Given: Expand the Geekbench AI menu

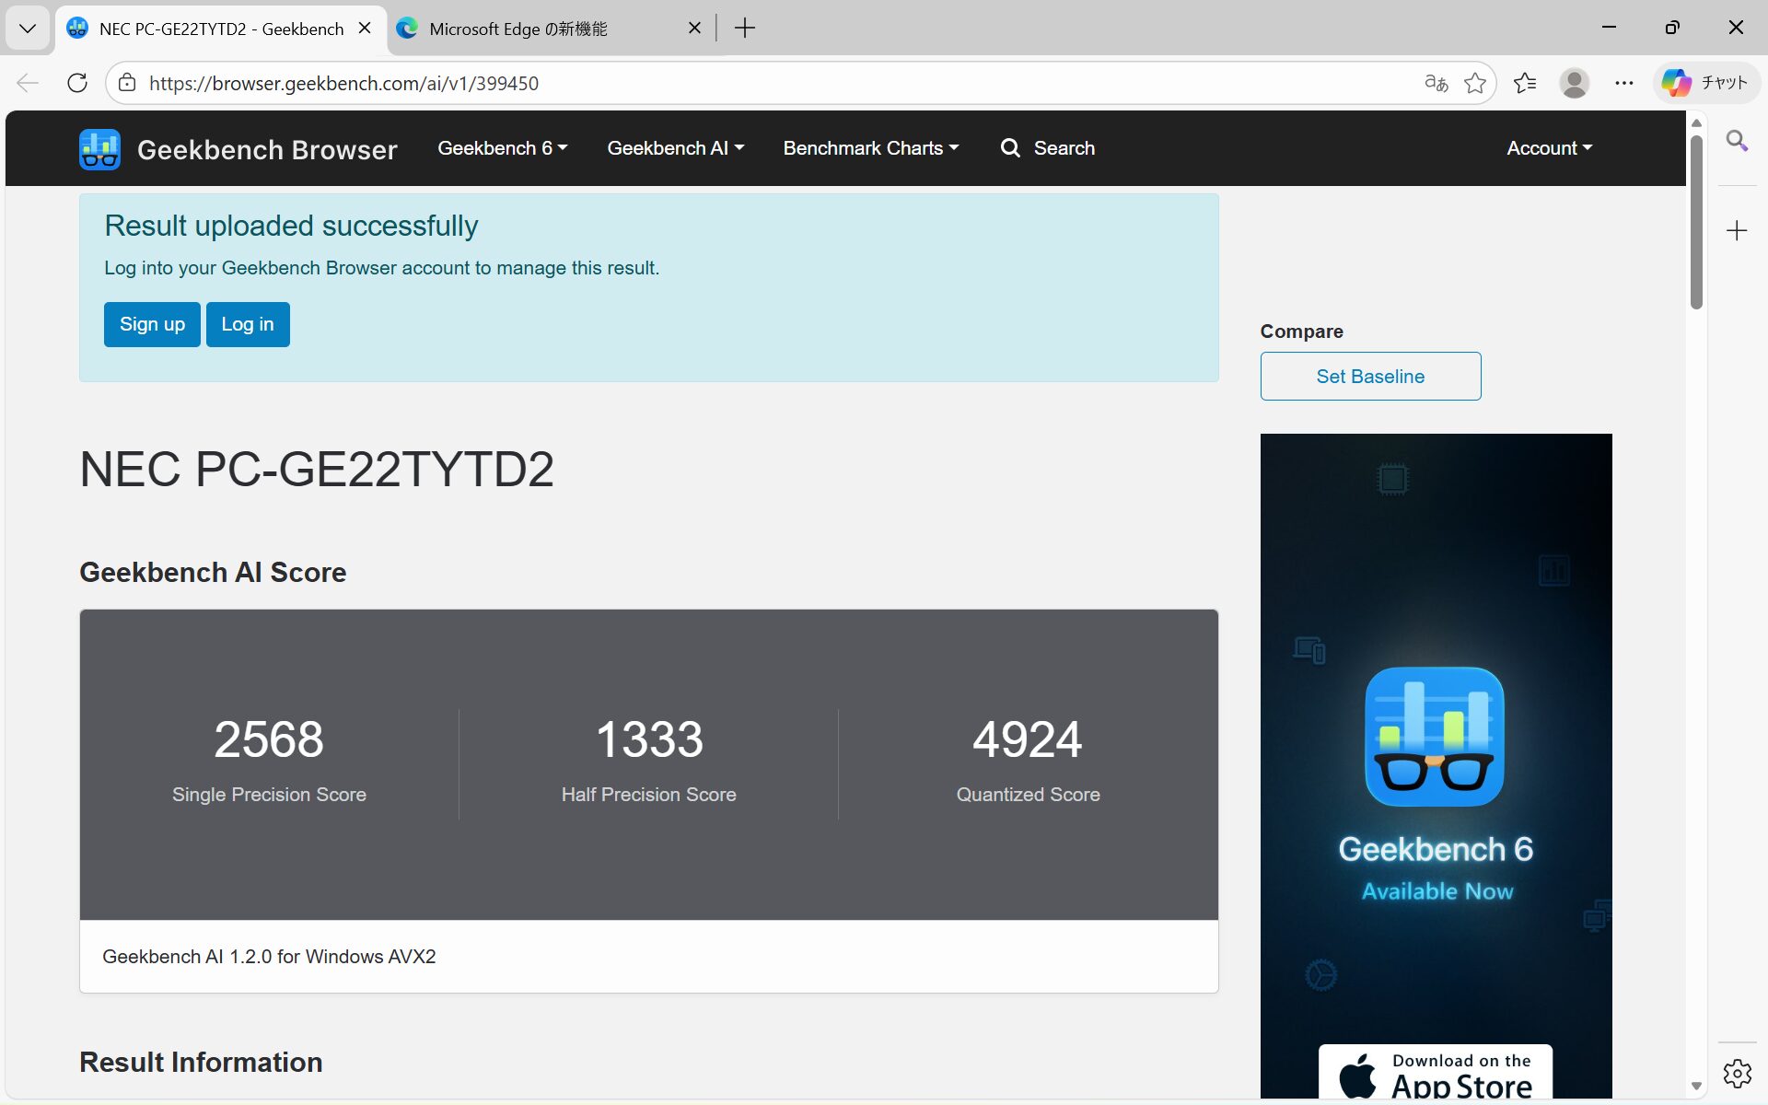Looking at the screenshot, I should (x=675, y=147).
